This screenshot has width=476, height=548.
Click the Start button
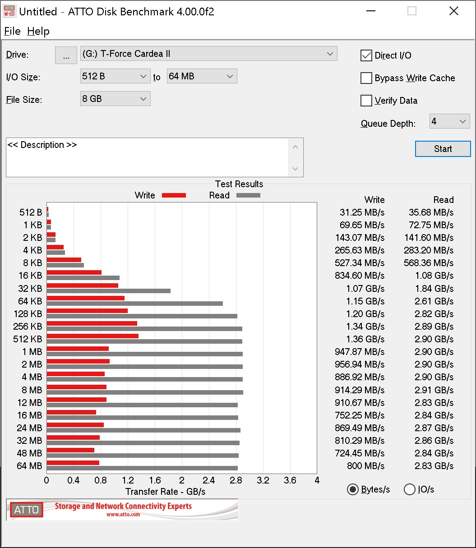(x=443, y=149)
